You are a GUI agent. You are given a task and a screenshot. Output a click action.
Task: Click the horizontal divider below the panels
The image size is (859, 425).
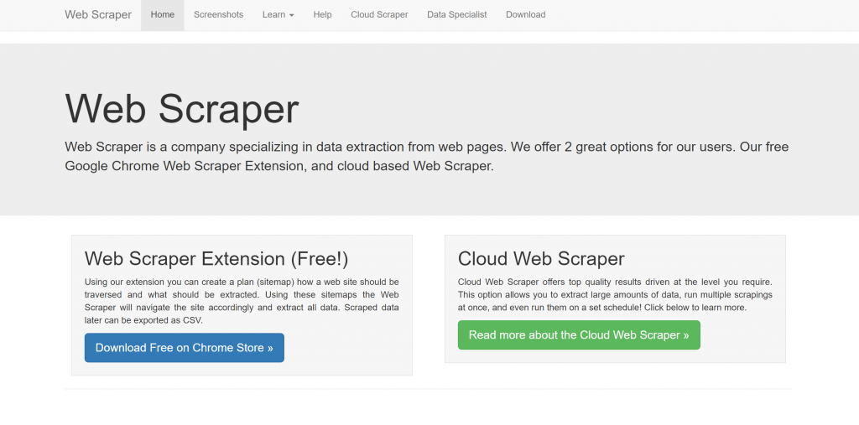coord(428,389)
